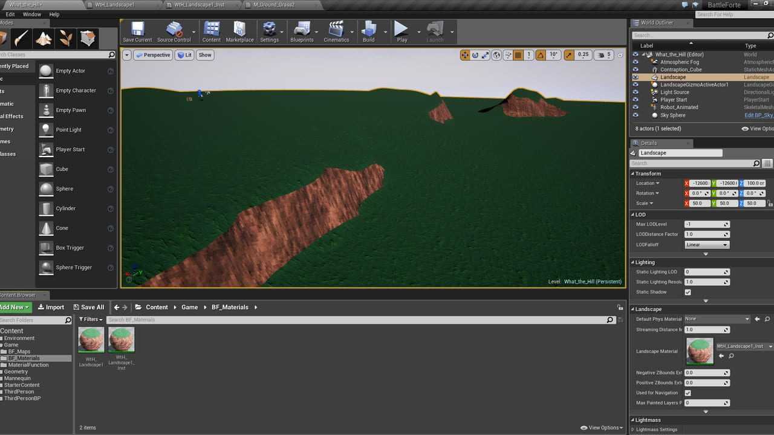Select the WtH_Landscape1_Inst material thumbnail
This screenshot has height=435, width=774.
pos(122,341)
